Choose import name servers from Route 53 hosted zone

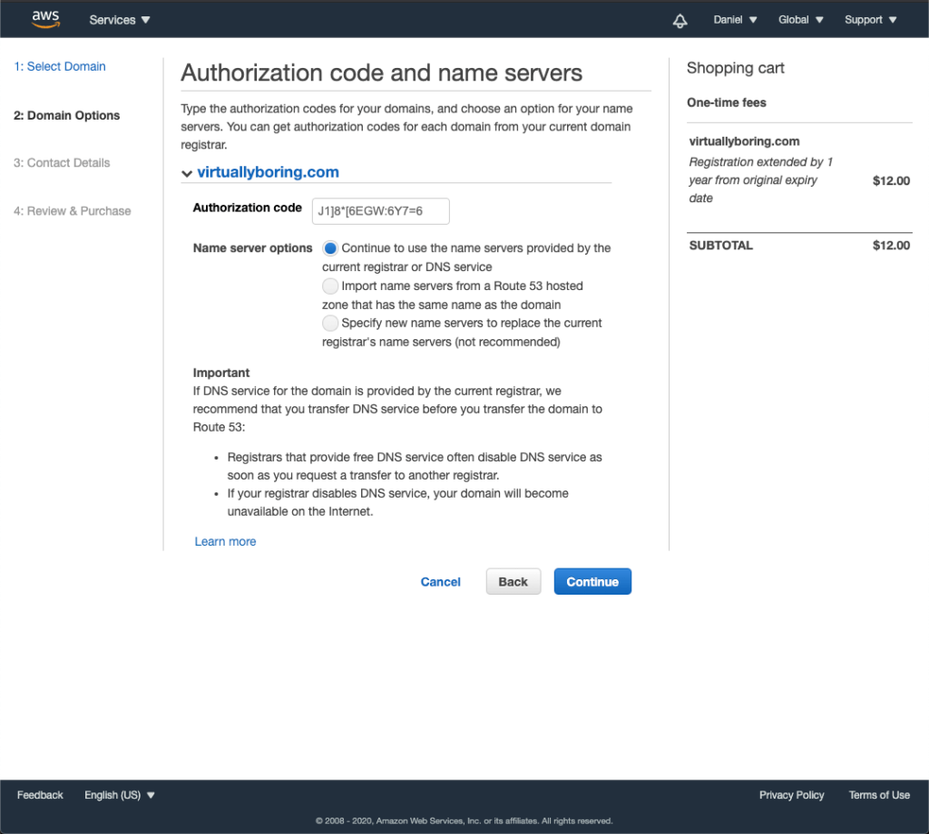[x=330, y=286]
